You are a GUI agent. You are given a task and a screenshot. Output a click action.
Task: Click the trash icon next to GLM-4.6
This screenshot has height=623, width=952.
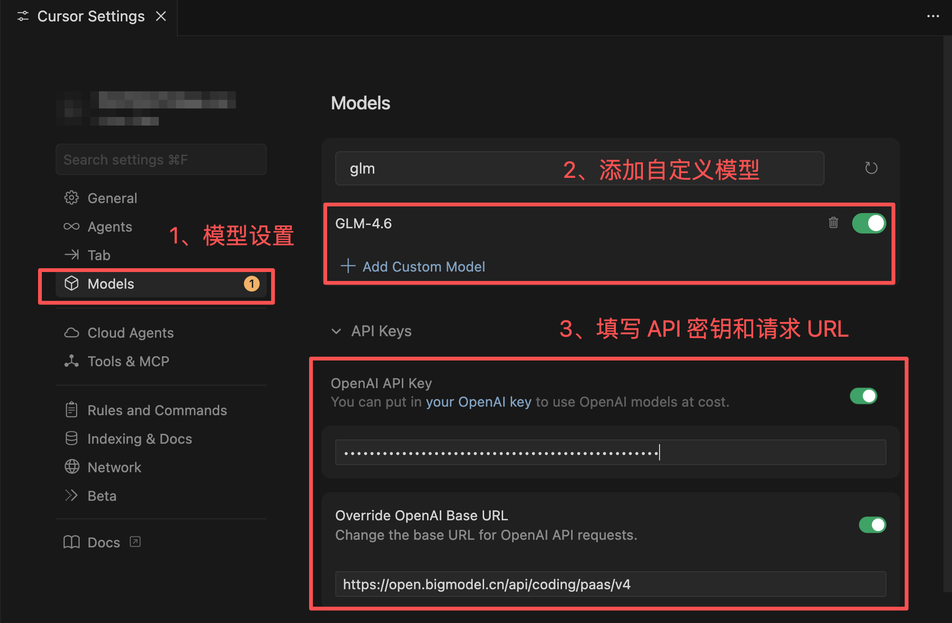click(833, 223)
